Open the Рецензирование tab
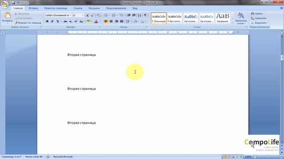The width and height of the screenshot is (284, 159). point(116,8)
